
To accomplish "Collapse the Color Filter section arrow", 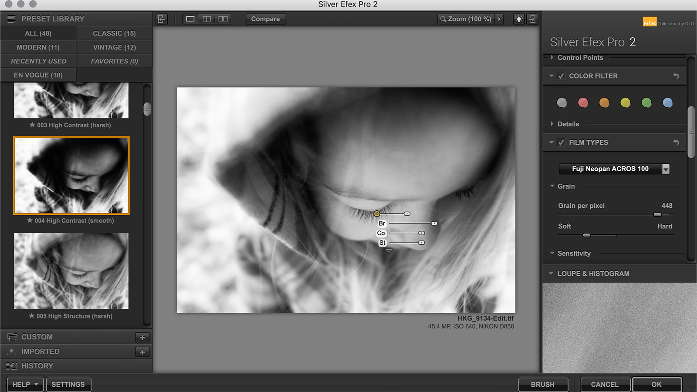I will tap(552, 76).
